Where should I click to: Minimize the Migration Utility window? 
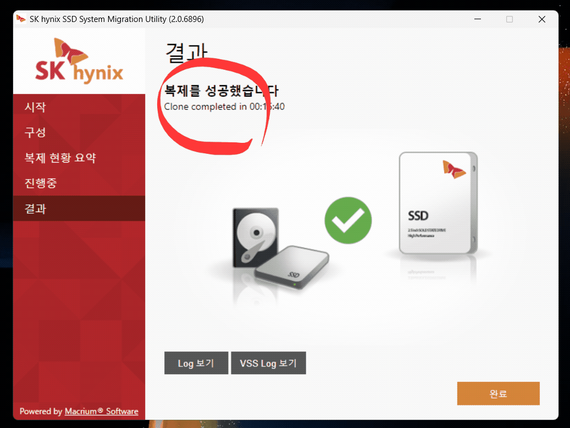pyautogui.click(x=478, y=19)
